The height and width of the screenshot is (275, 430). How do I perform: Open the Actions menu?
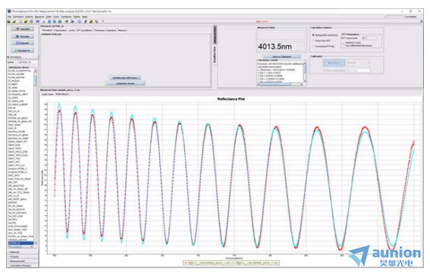point(29,17)
